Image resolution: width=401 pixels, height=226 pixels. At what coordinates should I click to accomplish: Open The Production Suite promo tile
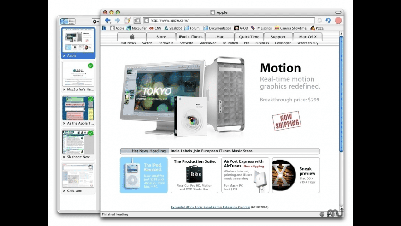click(195, 175)
